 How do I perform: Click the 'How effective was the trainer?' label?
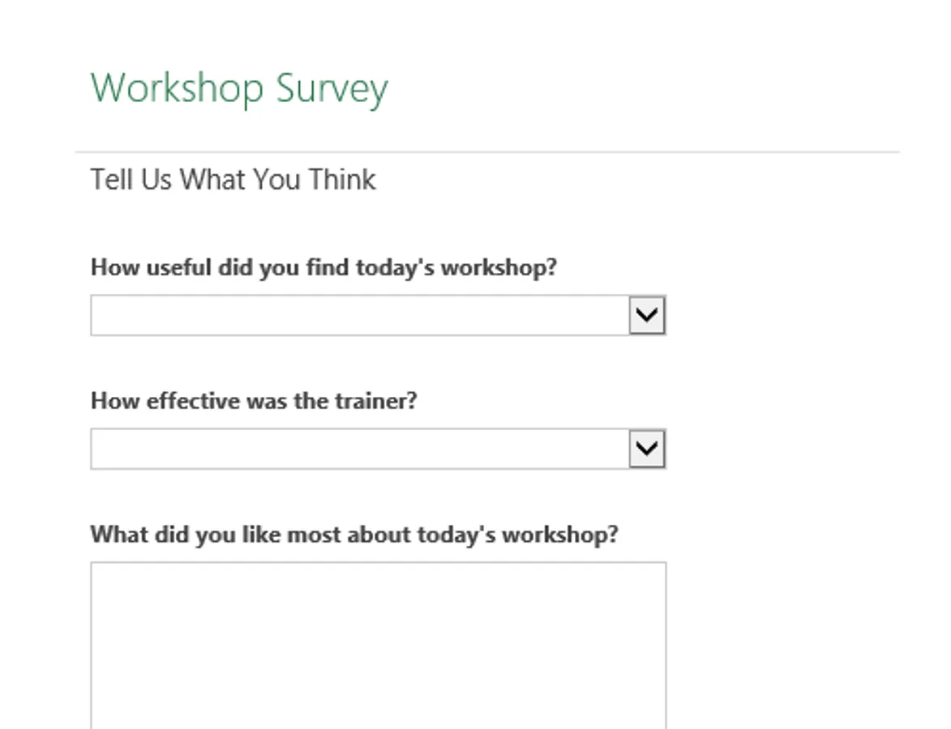pyautogui.click(x=254, y=401)
